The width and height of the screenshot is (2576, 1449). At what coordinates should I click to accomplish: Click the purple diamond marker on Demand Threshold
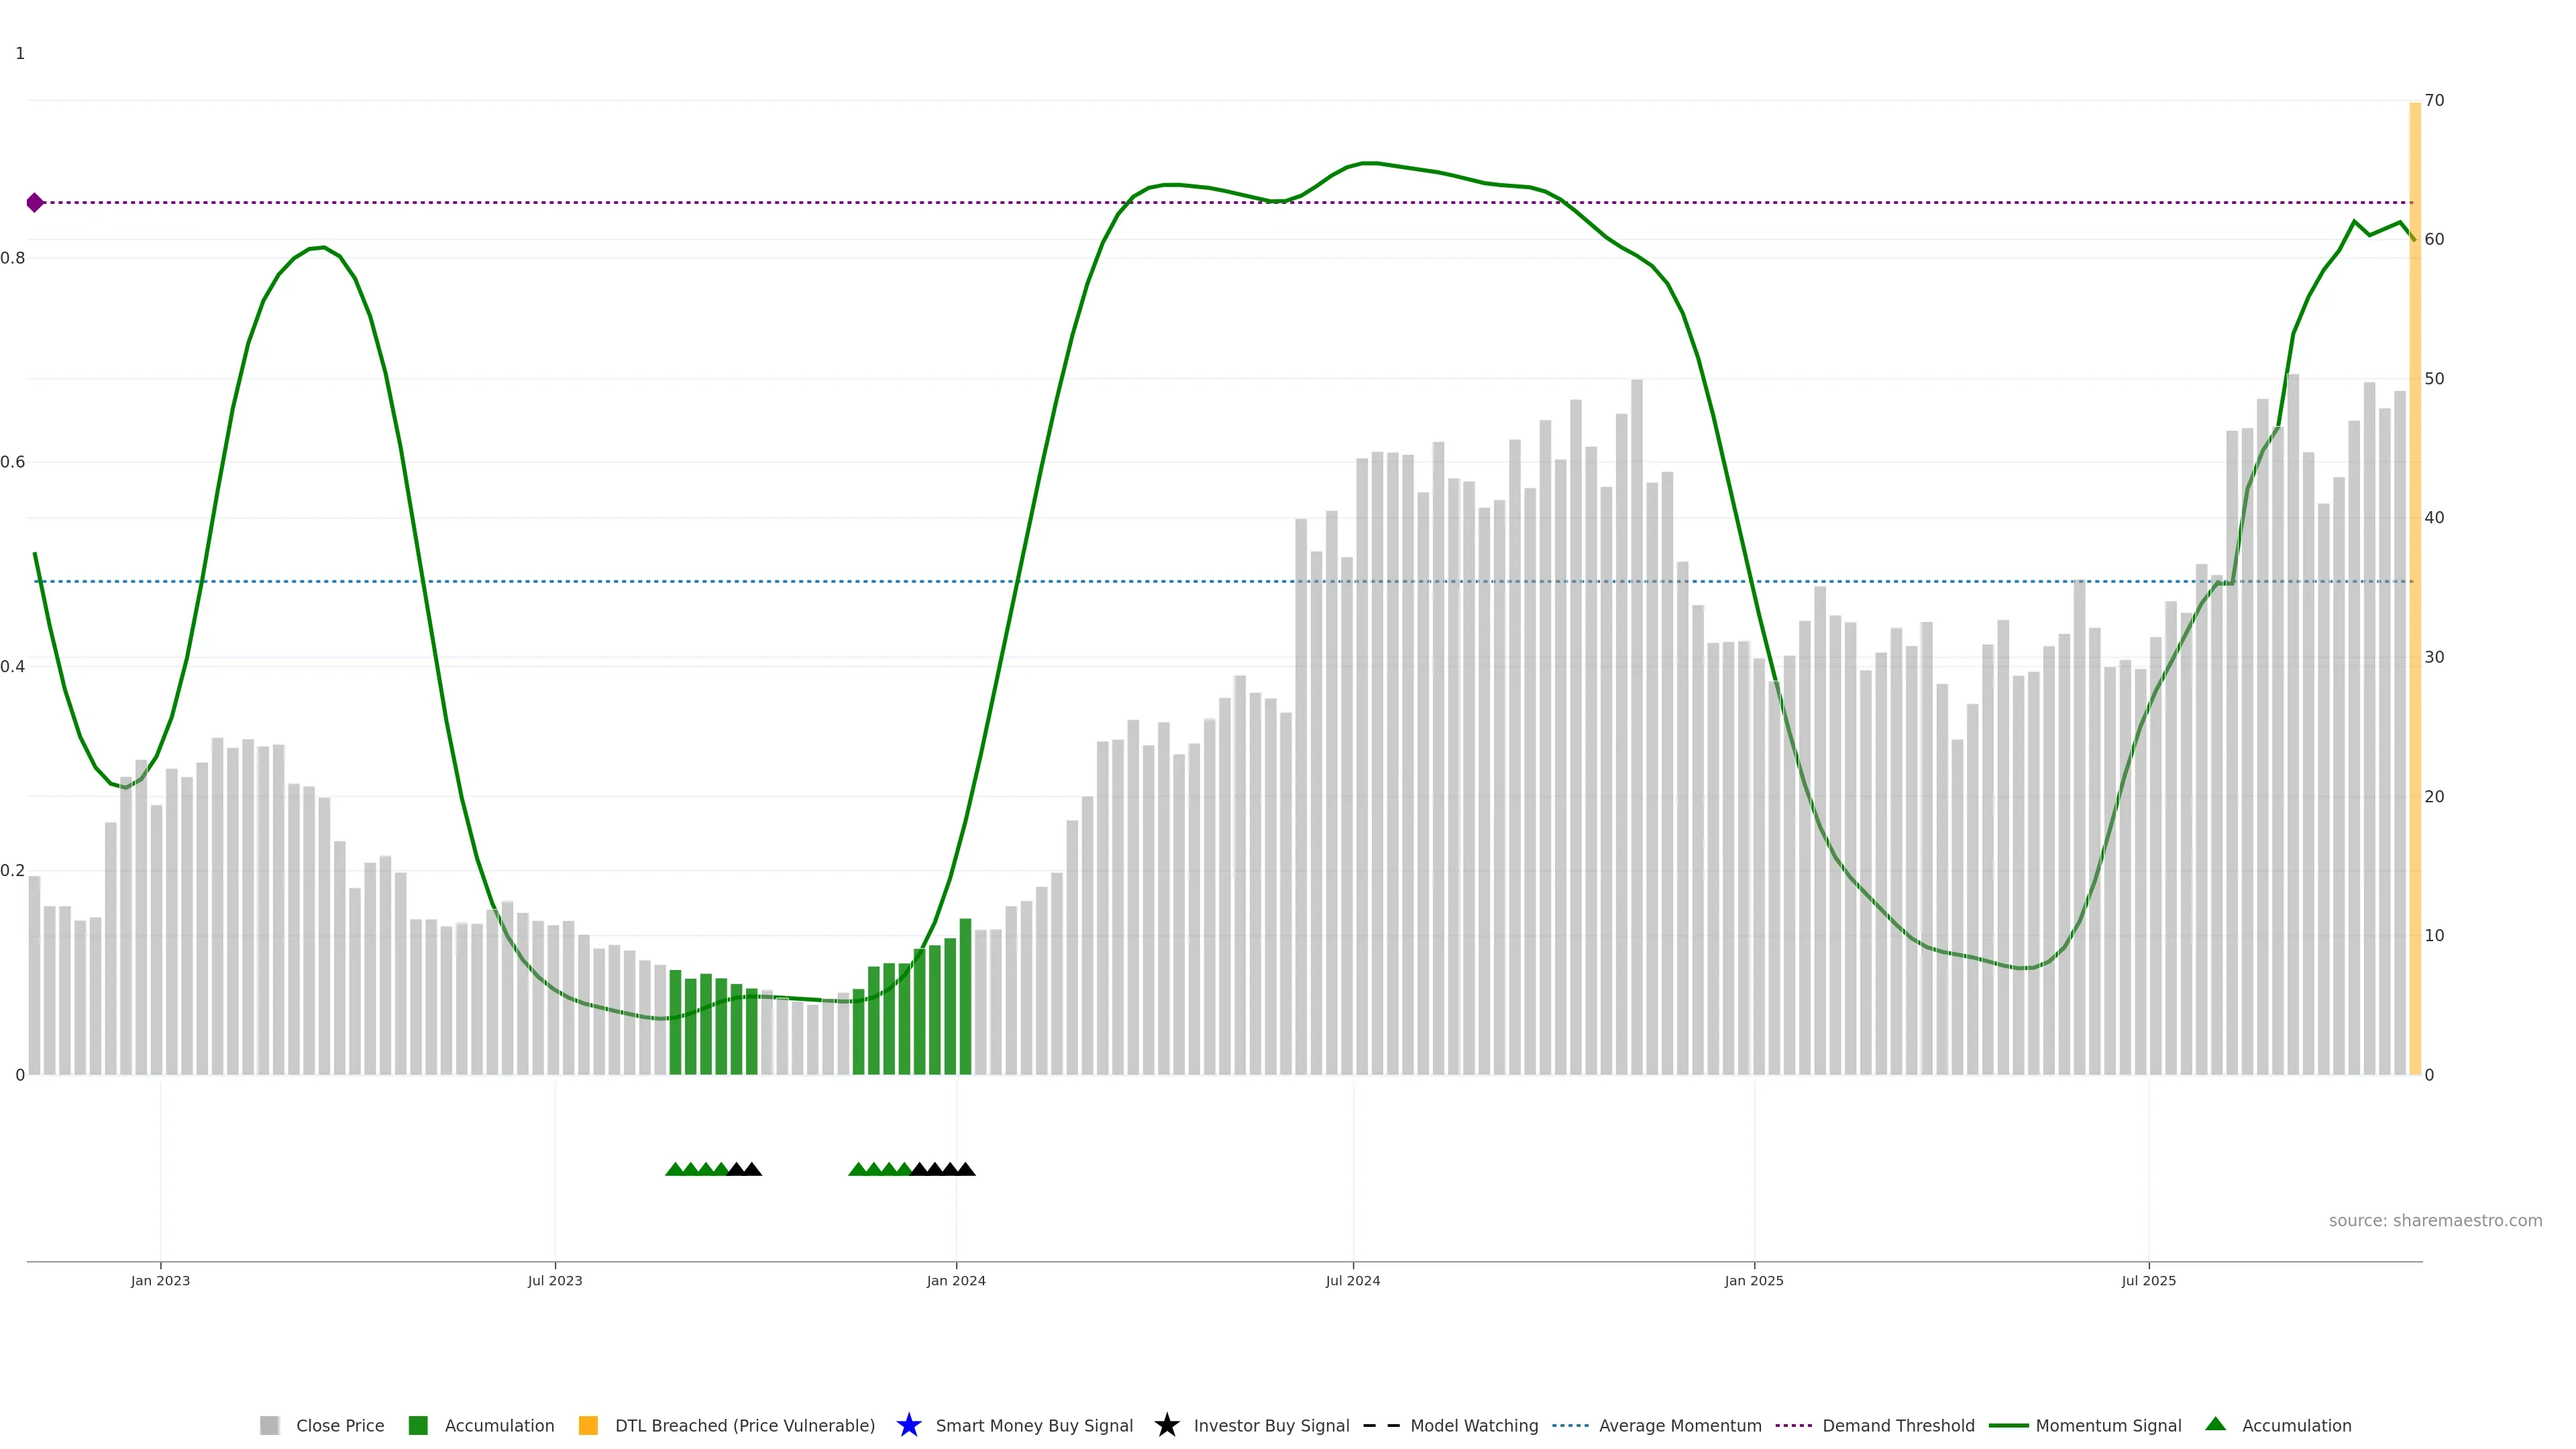point(35,203)
